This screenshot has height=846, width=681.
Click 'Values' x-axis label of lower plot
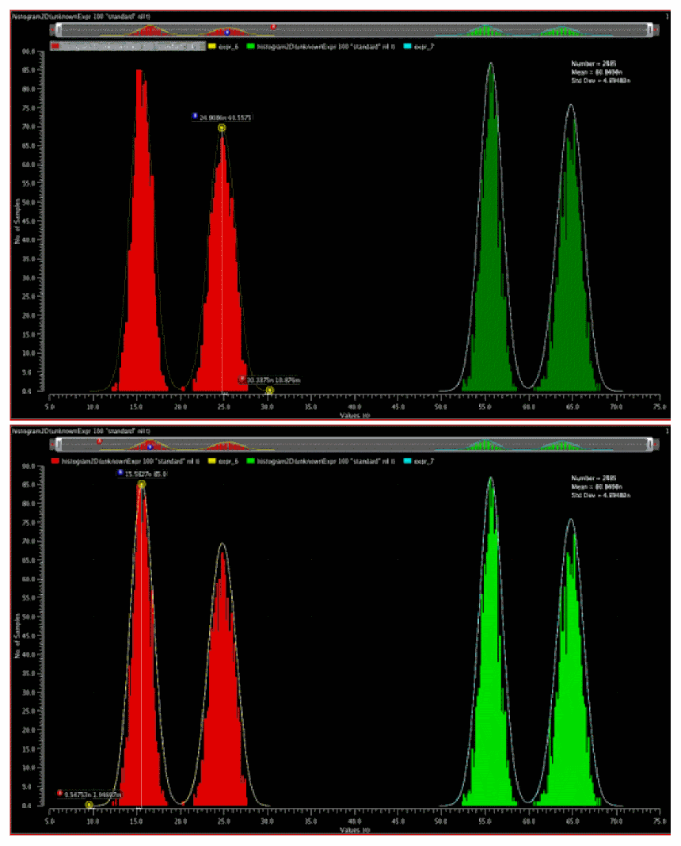click(x=355, y=830)
